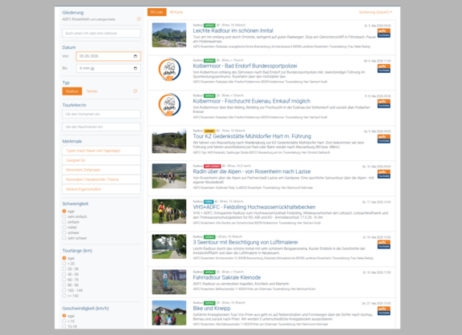Click adfc badge on Tour KZ Gedenkstätte entry

tap(384, 139)
